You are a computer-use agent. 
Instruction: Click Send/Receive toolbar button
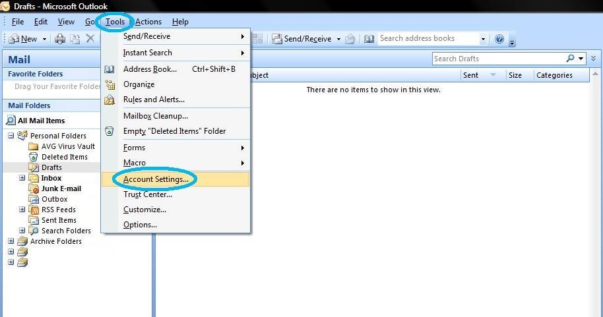pos(302,39)
